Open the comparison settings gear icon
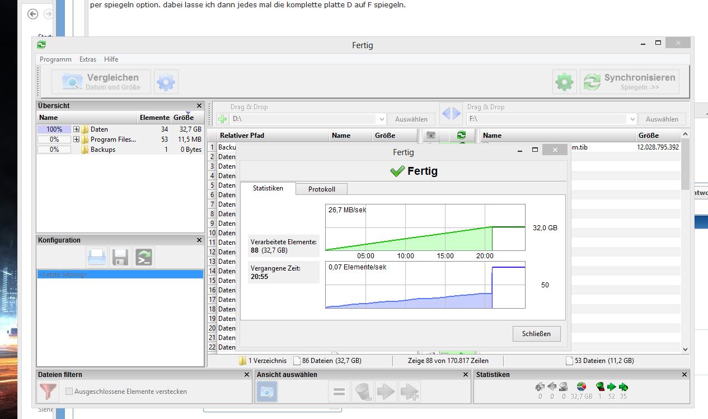The height and width of the screenshot is (419, 708). pos(166,82)
